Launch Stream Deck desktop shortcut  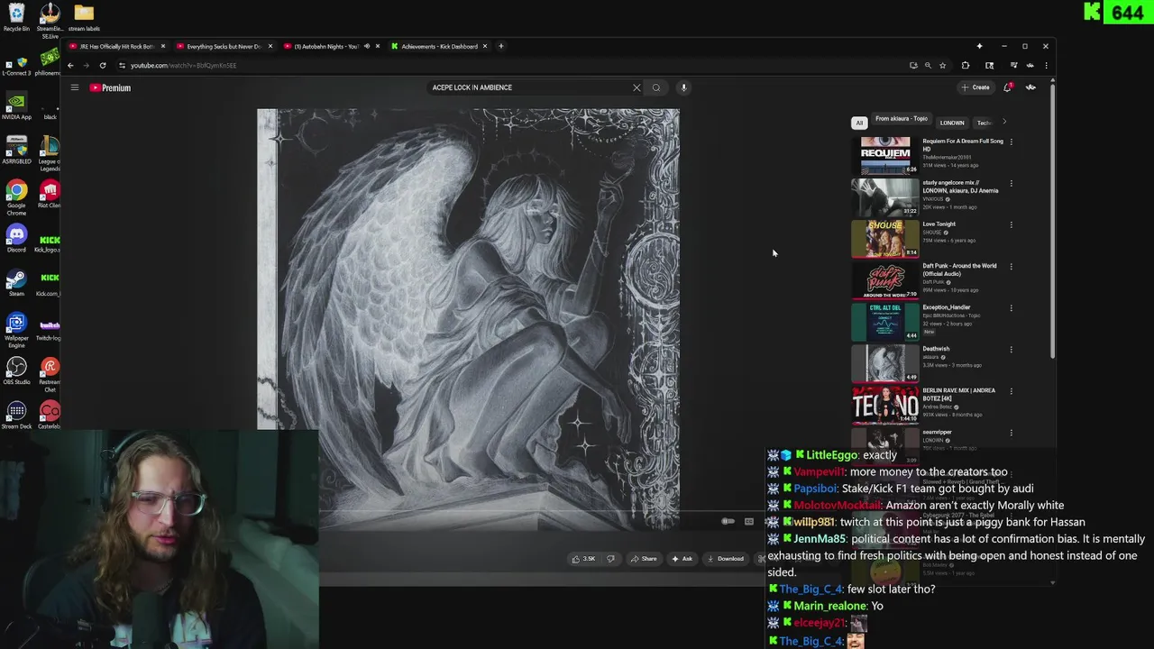[x=16, y=416]
